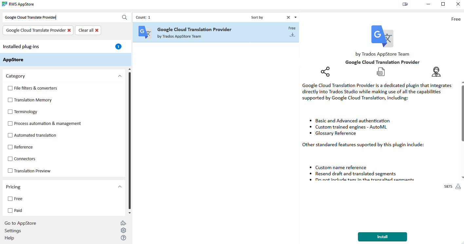
Task: Maximize the RWS AppStore window
Action: click(x=443, y=4)
